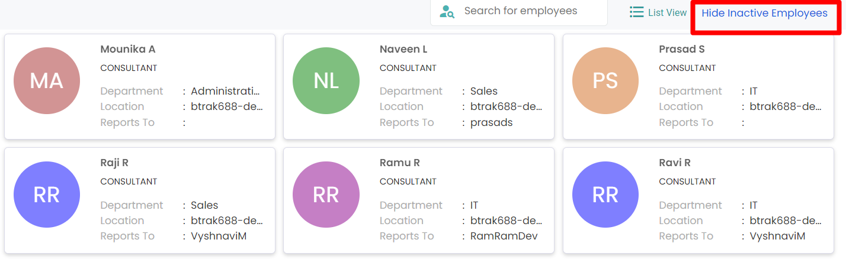Click the List View icon
The height and width of the screenshot is (259, 846).
[x=636, y=12]
